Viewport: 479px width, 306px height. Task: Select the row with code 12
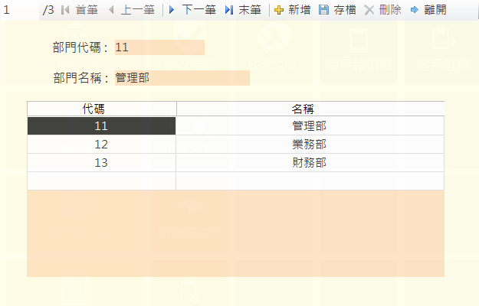101,144
